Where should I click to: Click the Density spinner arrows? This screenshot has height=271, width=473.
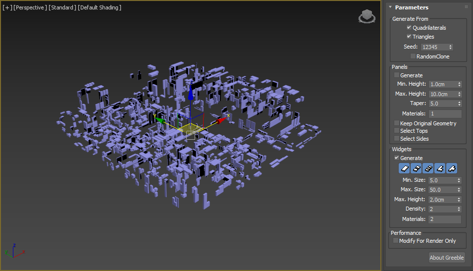[x=459, y=209]
